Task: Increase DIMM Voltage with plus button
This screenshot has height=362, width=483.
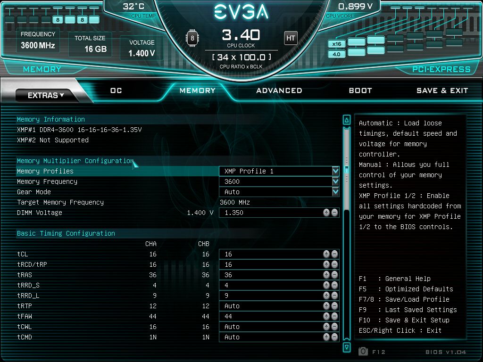Action: click(x=326, y=213)
